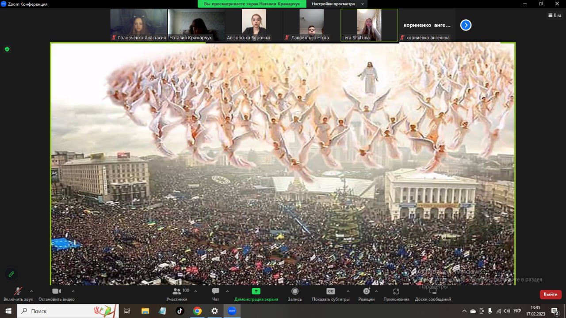Viewport: 566px width, 318px height.
Task: Select Наталия Крамарчук video thumbnail
Action: (196, 25)
